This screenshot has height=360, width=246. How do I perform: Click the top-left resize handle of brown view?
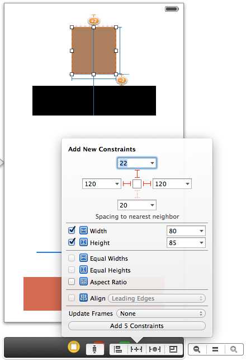point(72,27)
